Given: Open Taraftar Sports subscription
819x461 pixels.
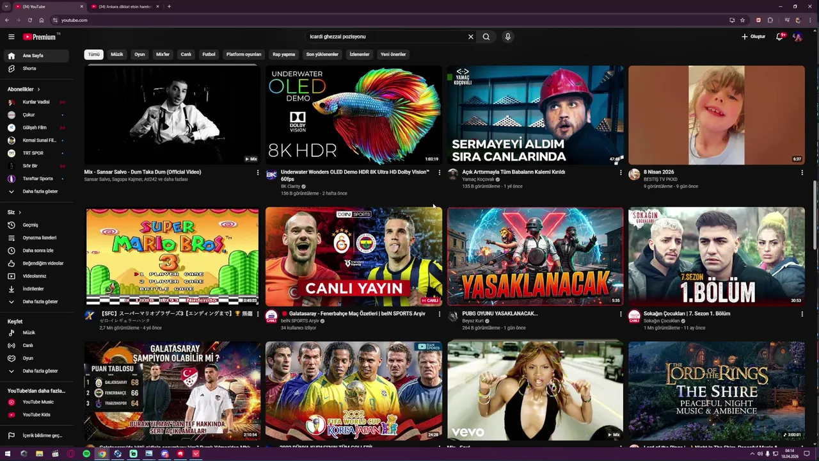Looking at the screenshot, I should 38,179.
